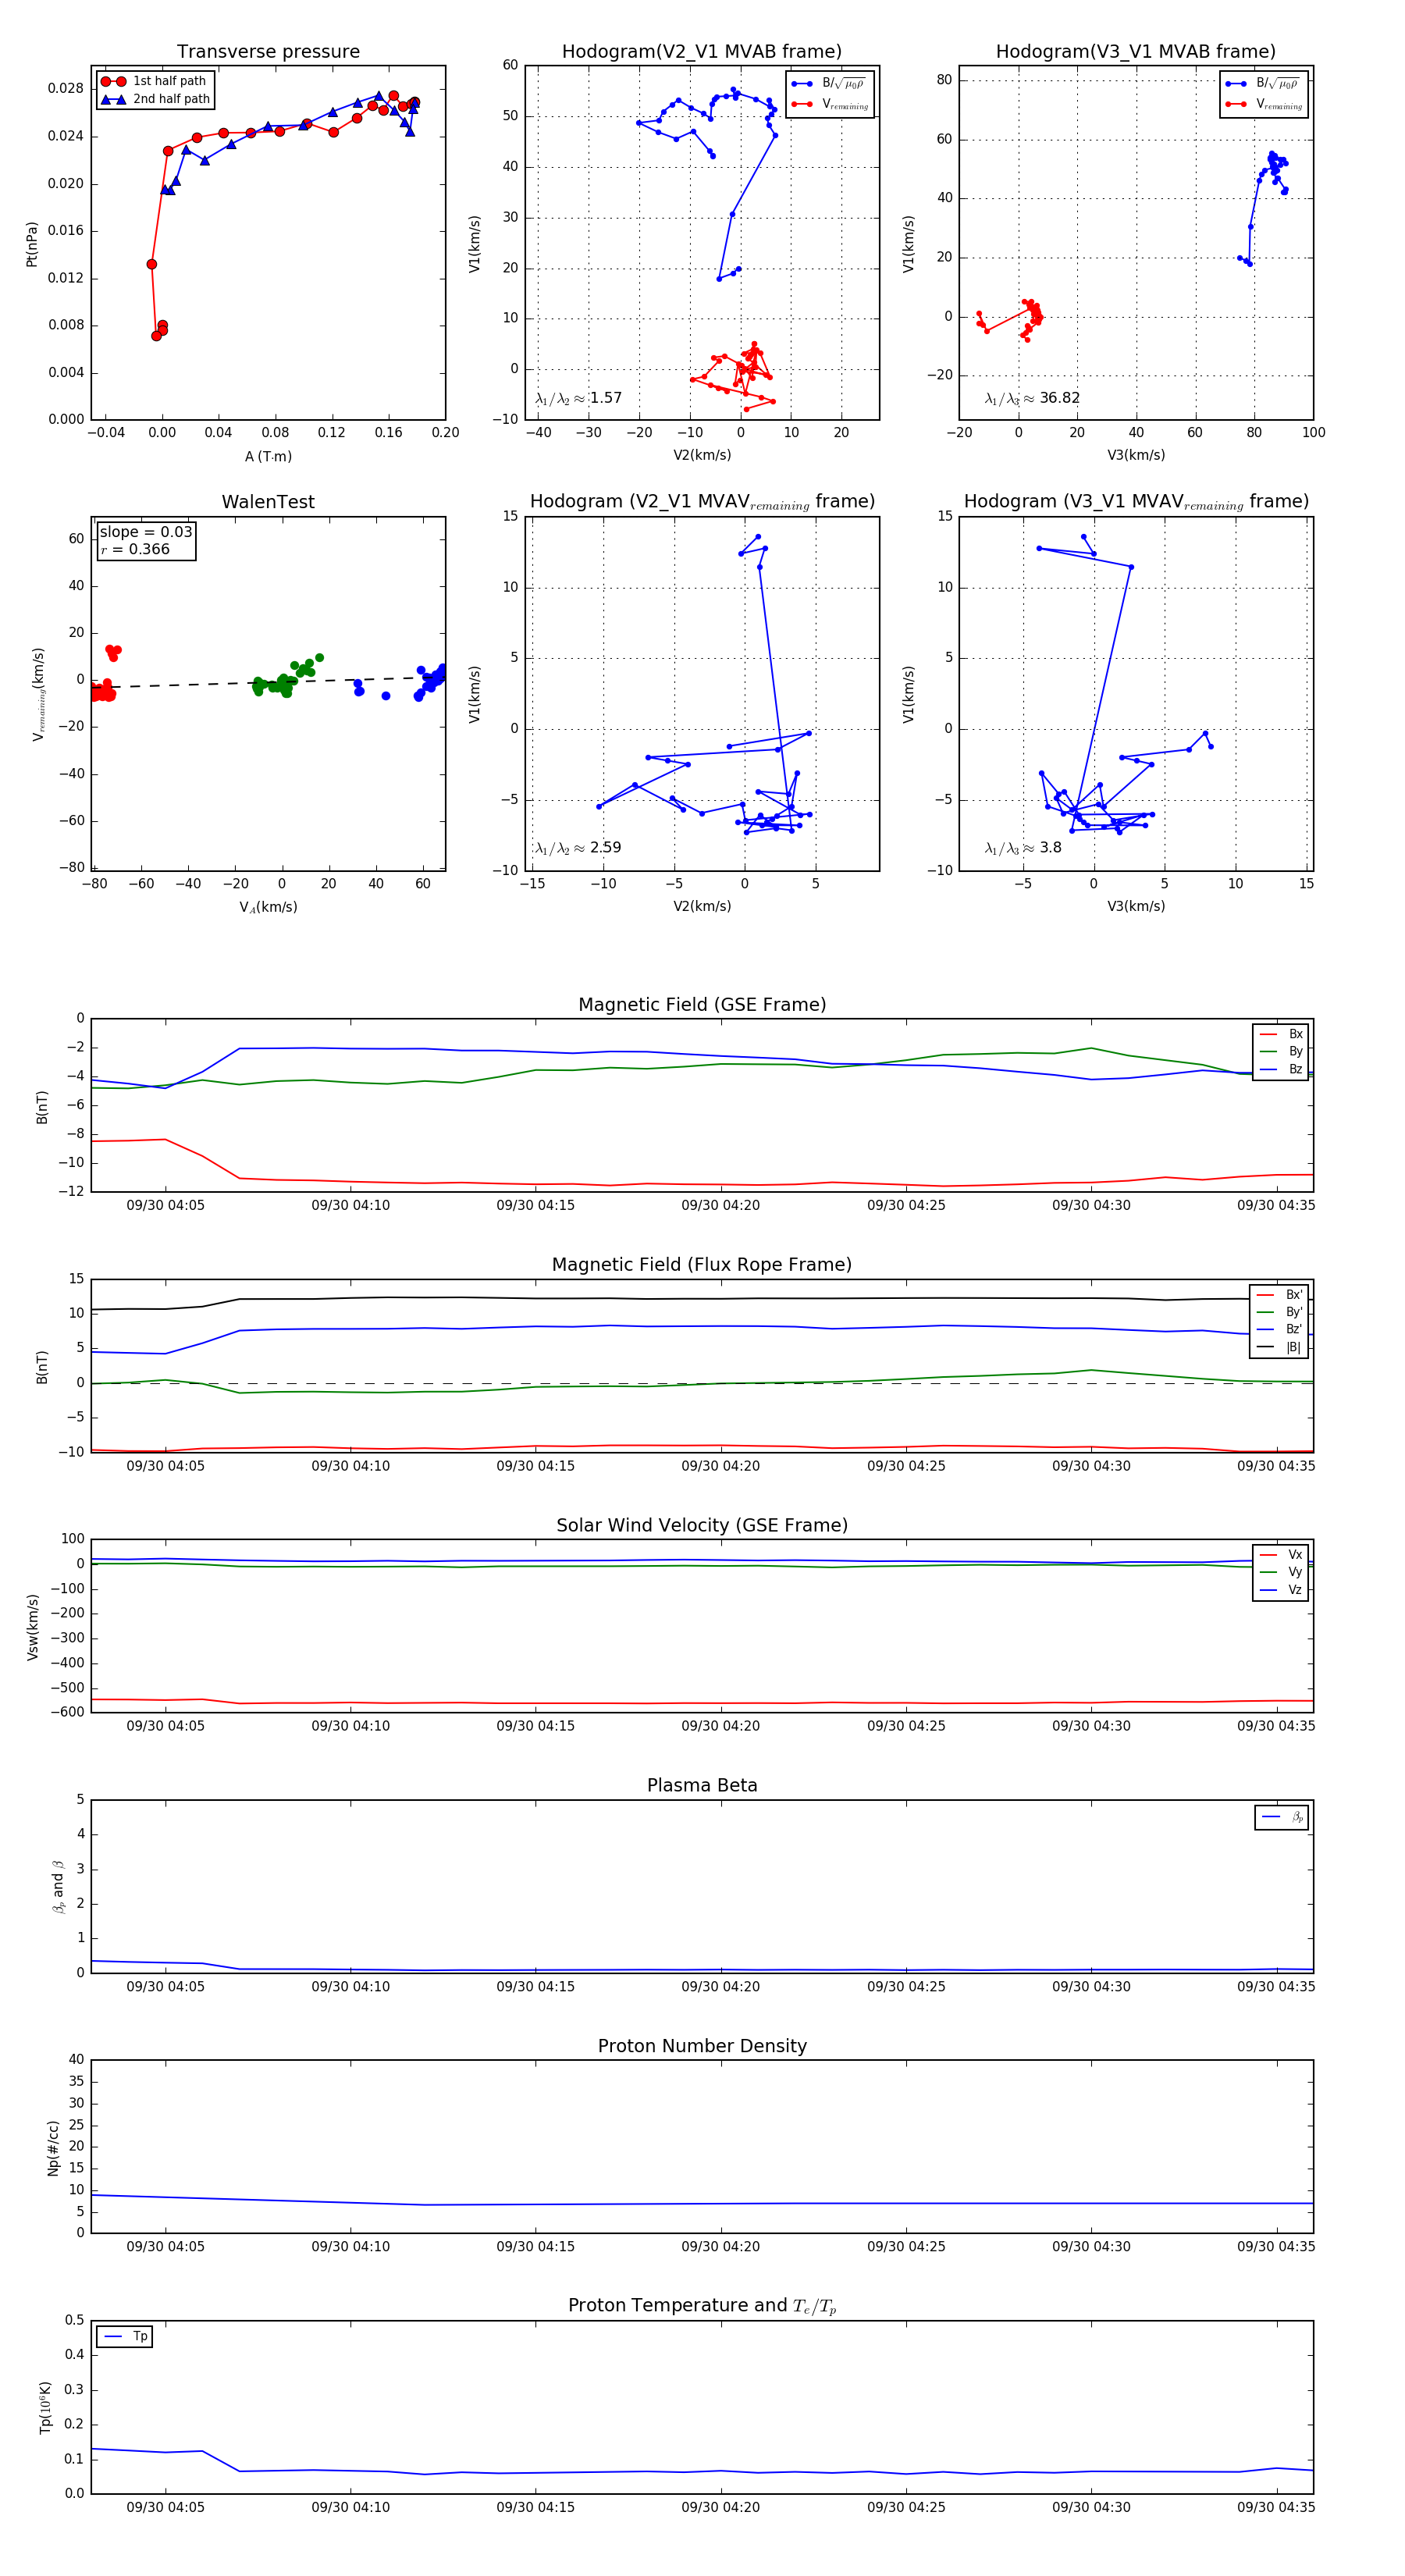The height and width of the screenshot is (2576, 1405).
Task: Click the "A (T·m)" x-axis label
Action: pos(268,456)
